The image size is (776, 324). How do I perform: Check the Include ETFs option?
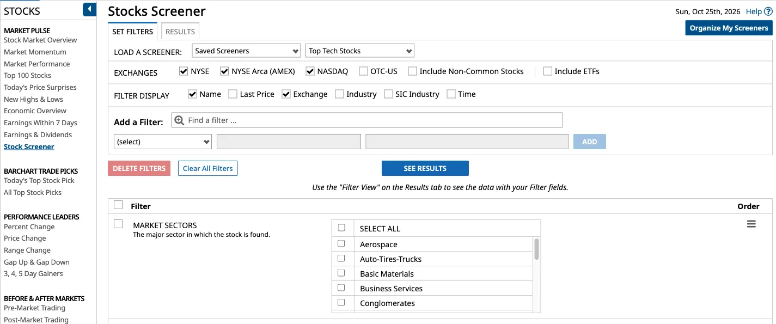pyautogui.click(x=547, y=71)
